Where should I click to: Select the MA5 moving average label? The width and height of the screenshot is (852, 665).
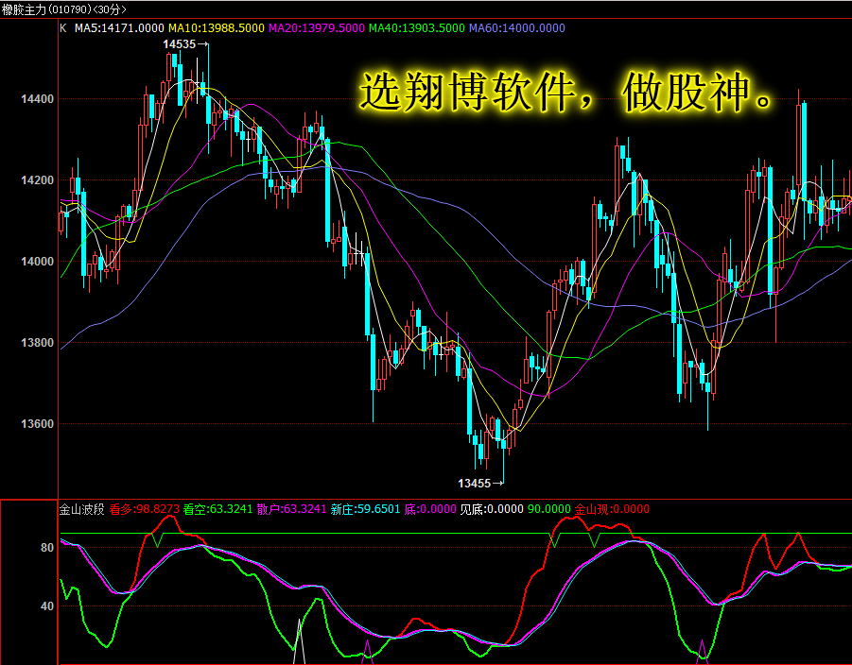pos(119,28)
